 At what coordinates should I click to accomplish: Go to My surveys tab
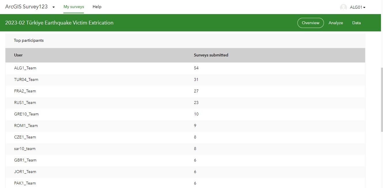click(74, 7)
